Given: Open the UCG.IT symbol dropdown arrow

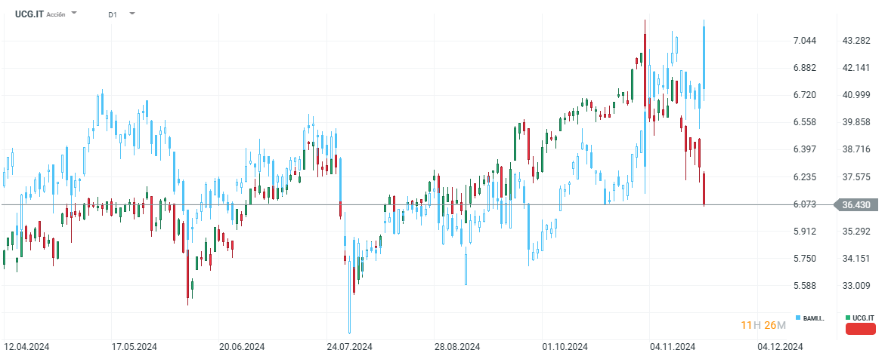Looking at the screenshot, I should tap(74, 14).
